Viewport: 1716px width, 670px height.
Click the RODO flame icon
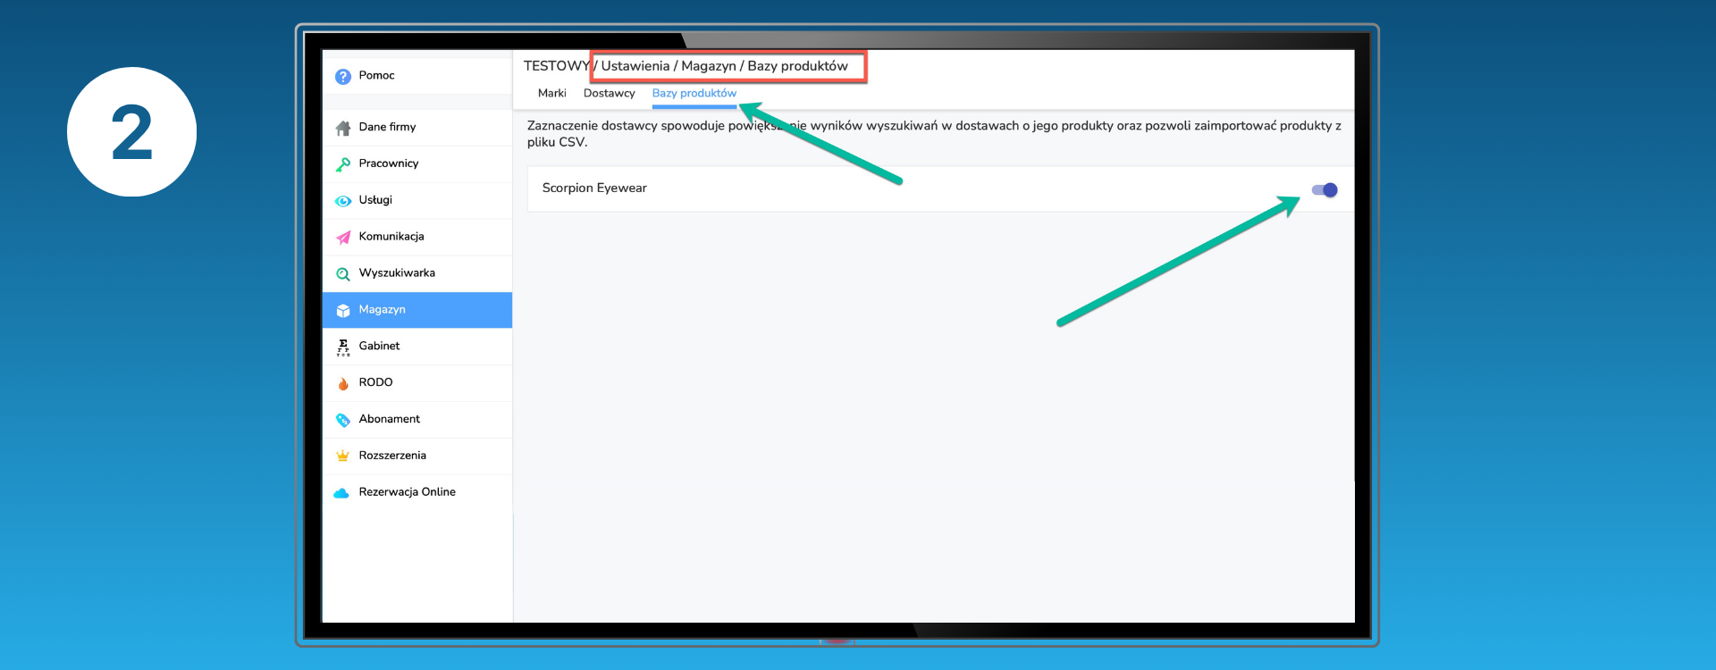click(x=342, y=383)
